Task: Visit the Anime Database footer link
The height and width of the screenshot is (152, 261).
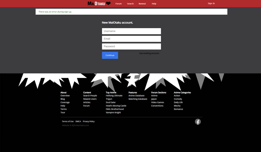Action: (136, 96)
